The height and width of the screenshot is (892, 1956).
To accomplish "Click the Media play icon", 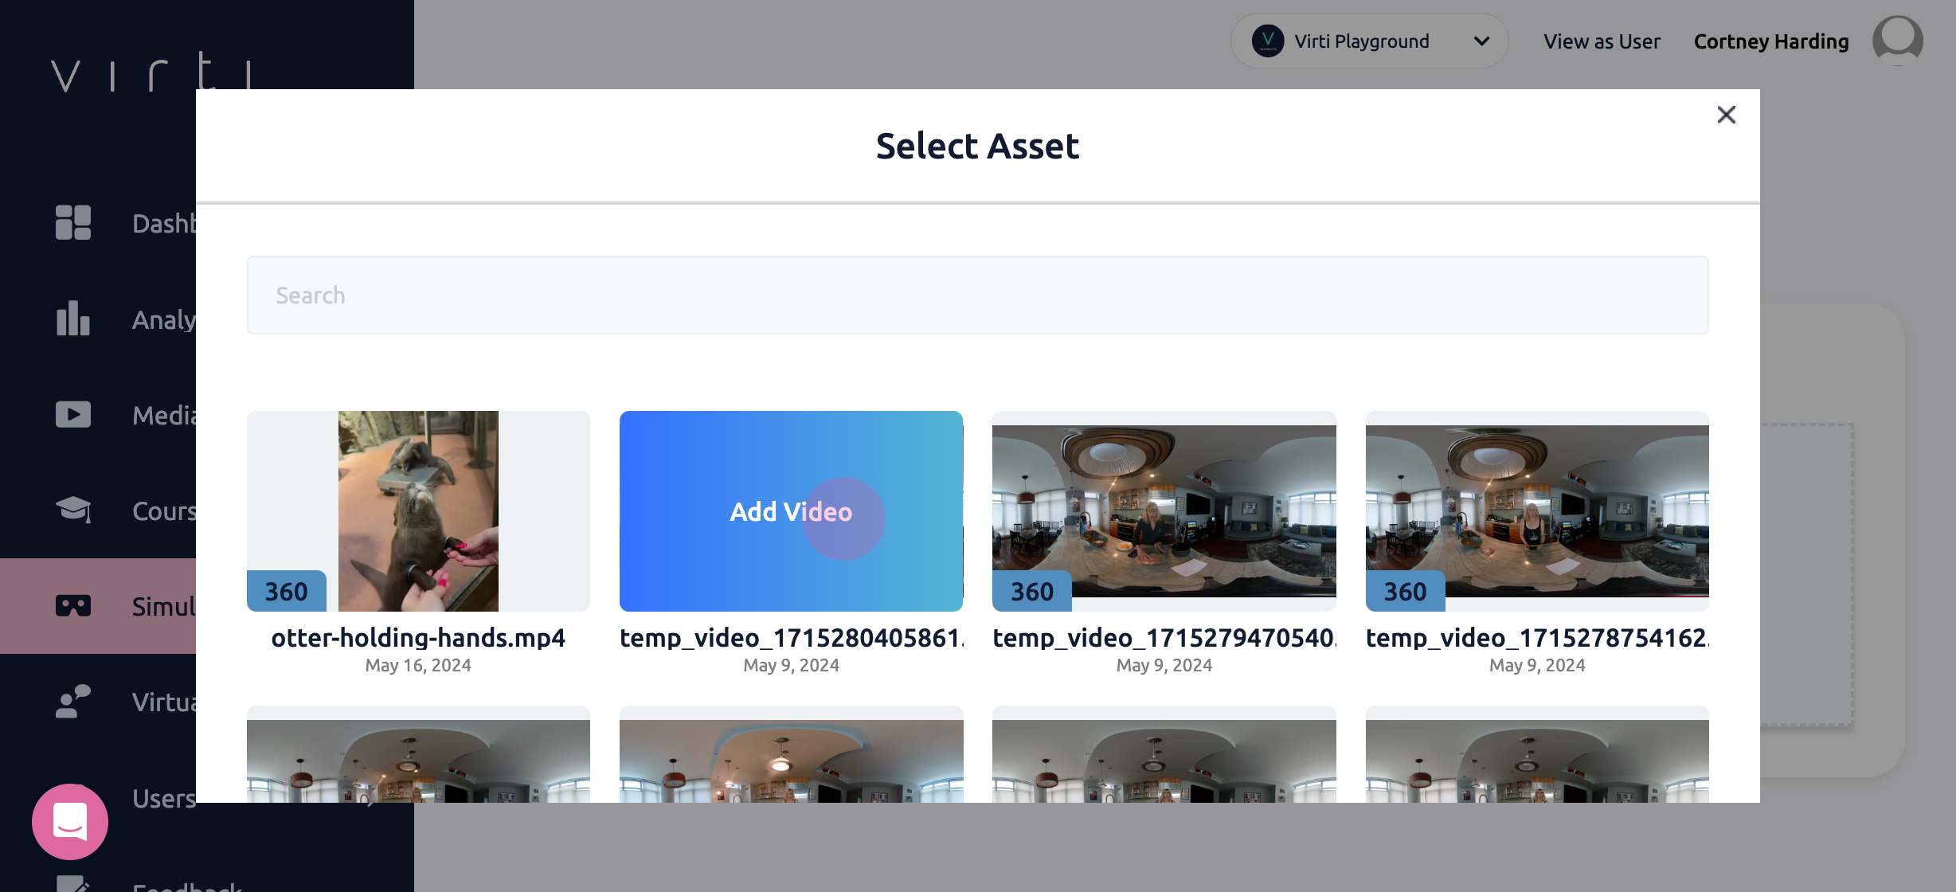I will point(72,414).
